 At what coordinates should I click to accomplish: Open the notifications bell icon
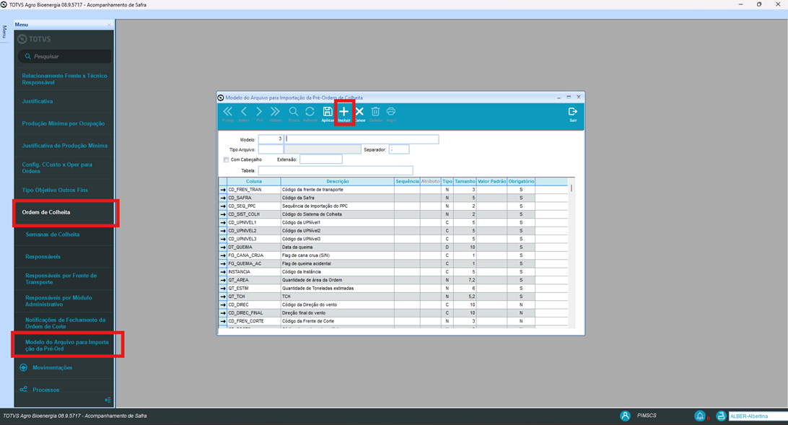tap(699, 416)
